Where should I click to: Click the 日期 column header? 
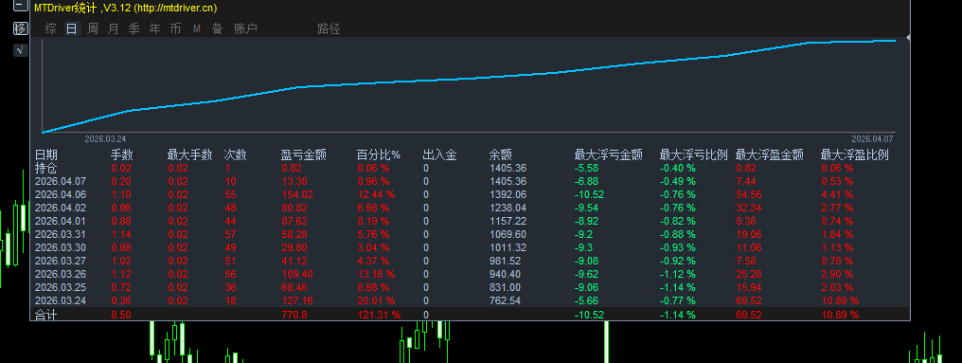[46, 154]
